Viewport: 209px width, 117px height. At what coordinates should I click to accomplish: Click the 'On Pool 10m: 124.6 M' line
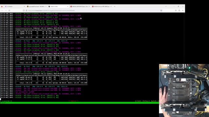[41, 41]
